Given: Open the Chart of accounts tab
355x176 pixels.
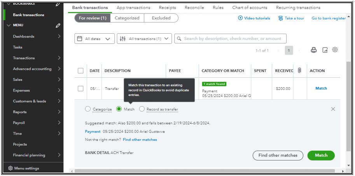Looking at the screenshot, I should point(250,8).
